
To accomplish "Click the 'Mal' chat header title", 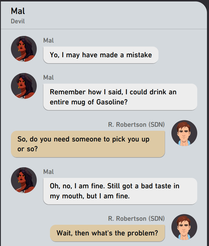I will pyautogui.click(x=18, y=11).
